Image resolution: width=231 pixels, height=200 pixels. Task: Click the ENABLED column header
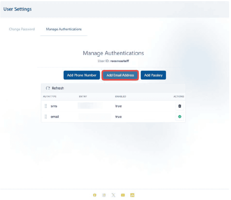point(120,96)
